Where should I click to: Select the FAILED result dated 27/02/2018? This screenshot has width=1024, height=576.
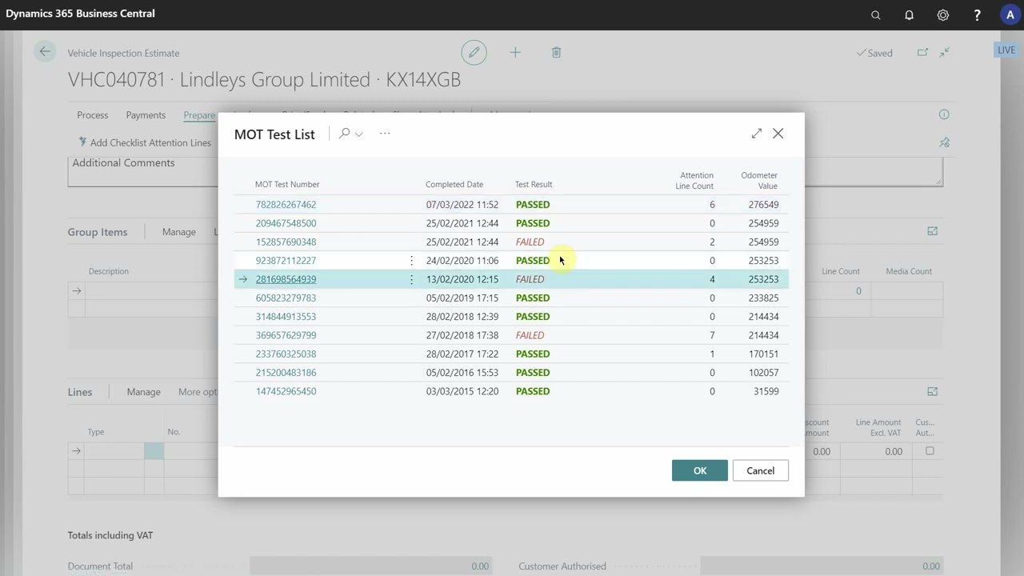point(530,335)
